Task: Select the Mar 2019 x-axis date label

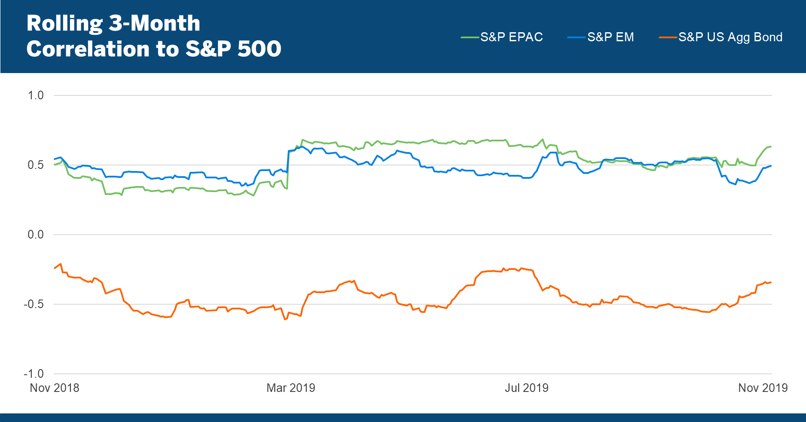Action: 291,388
